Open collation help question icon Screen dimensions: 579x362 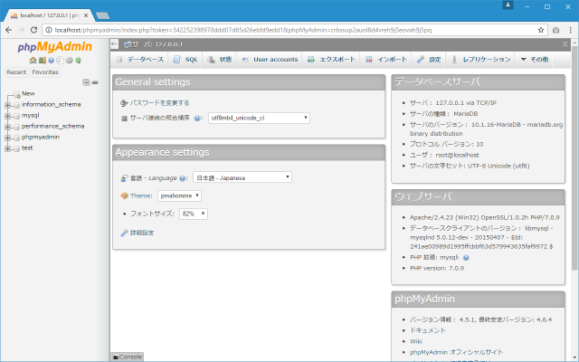click(x=197, y=119)
